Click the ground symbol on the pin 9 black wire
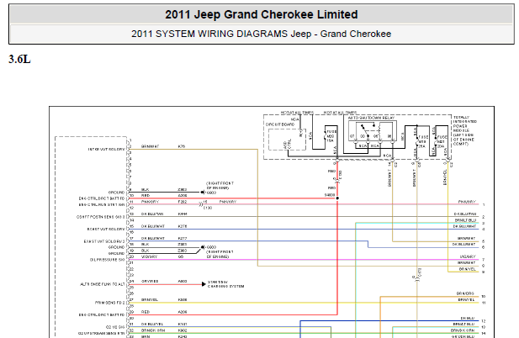The width and height of the screenshot is (519, 338). tap(202, 193)
